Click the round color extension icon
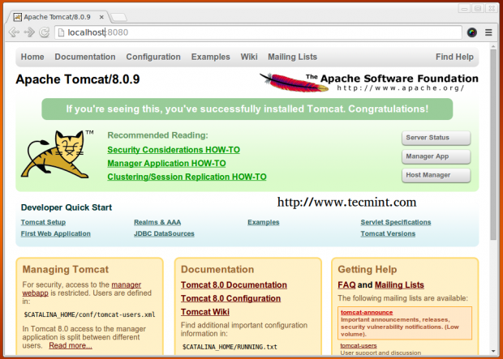This screenshot has height=359, width=503. 471,32
